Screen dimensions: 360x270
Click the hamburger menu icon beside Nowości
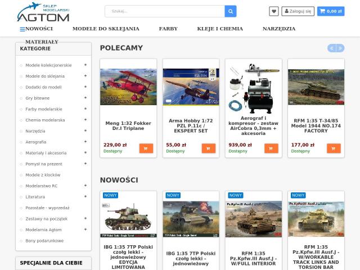coord(22,29)
